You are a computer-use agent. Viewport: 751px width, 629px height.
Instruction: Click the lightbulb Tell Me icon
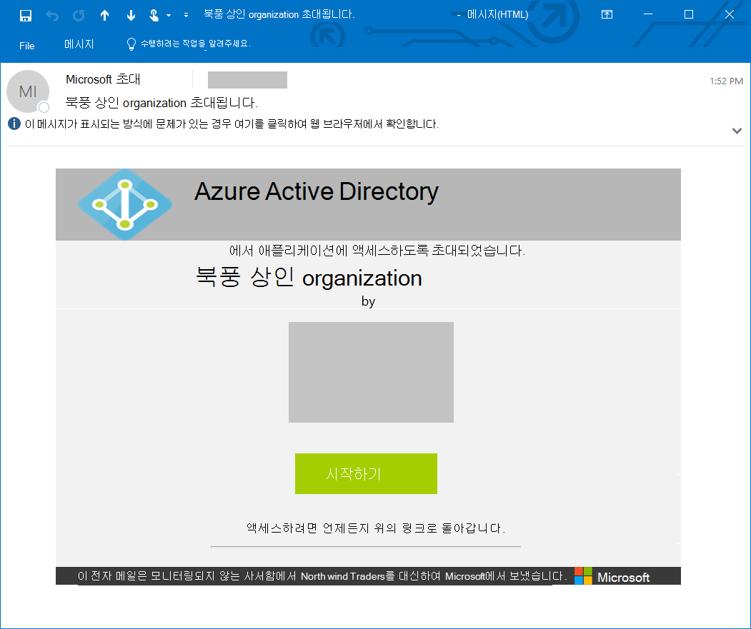tap(131, 44)
